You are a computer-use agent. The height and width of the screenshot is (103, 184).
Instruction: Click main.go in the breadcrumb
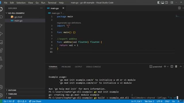pyautogui.click(x=55, y=13)
